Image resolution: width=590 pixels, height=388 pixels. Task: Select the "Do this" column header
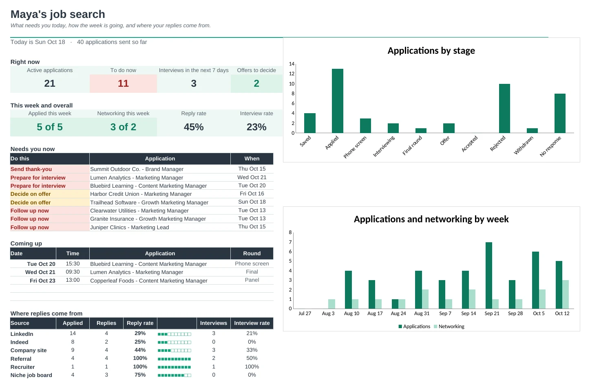50,159
